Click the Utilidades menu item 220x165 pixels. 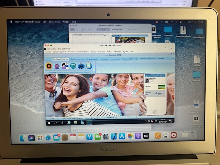click(x=118, y=52)
